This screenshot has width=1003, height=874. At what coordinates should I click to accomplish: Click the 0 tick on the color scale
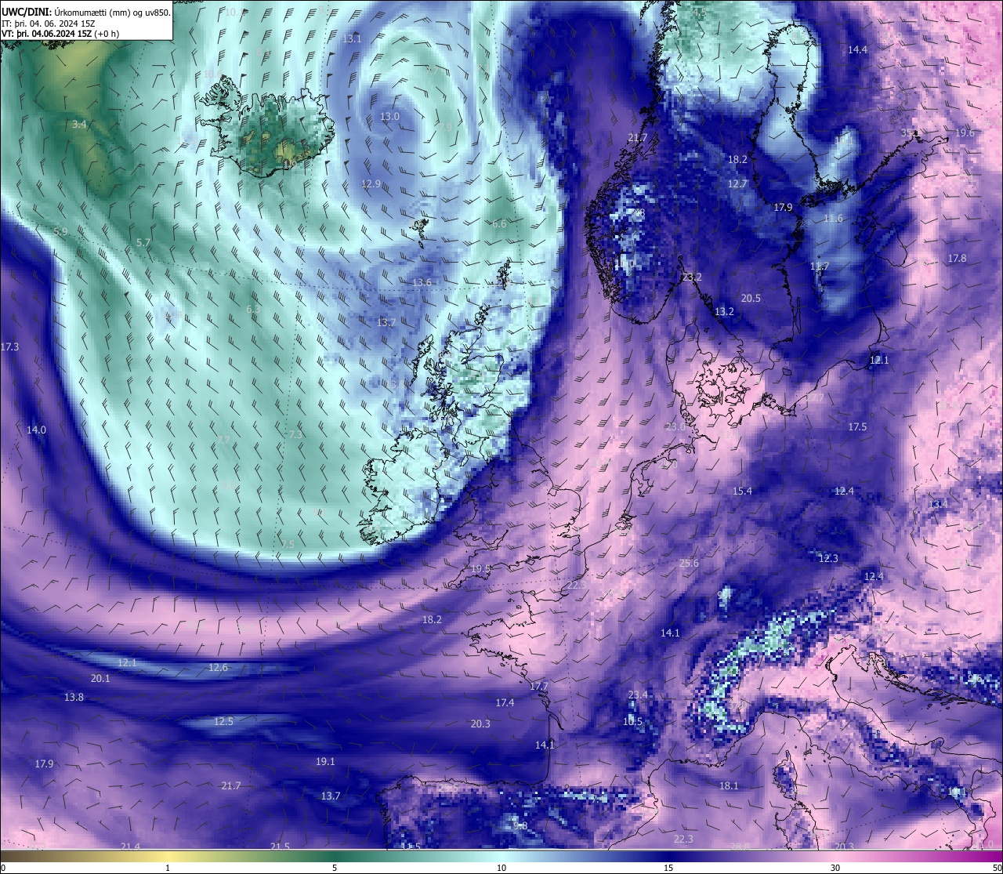(x=3, y=868)
